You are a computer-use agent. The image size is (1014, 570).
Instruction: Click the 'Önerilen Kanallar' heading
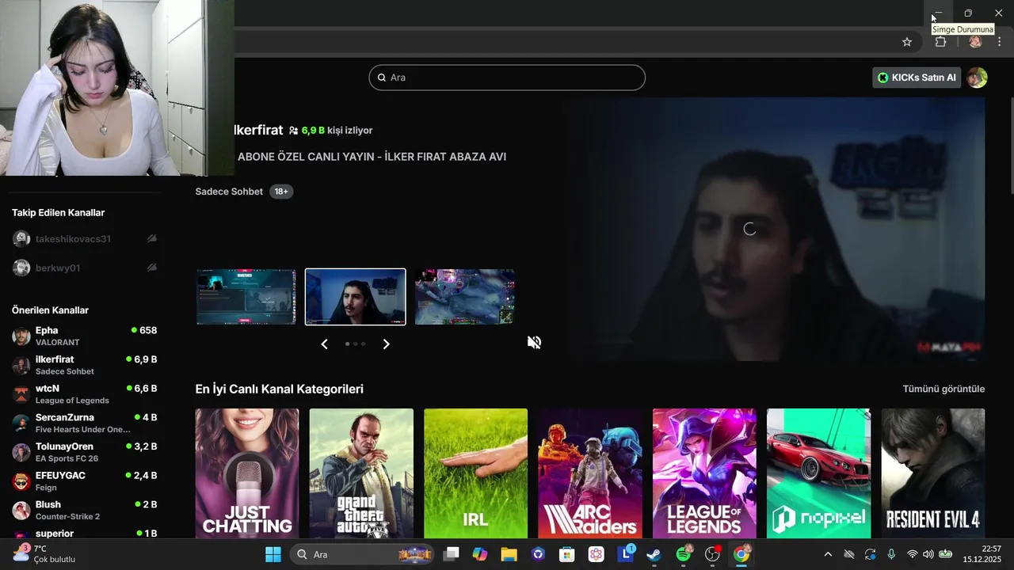50,310
